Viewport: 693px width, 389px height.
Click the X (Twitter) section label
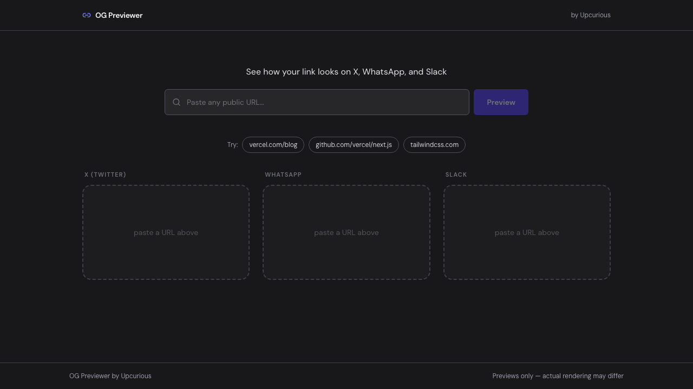click(105, 175)
